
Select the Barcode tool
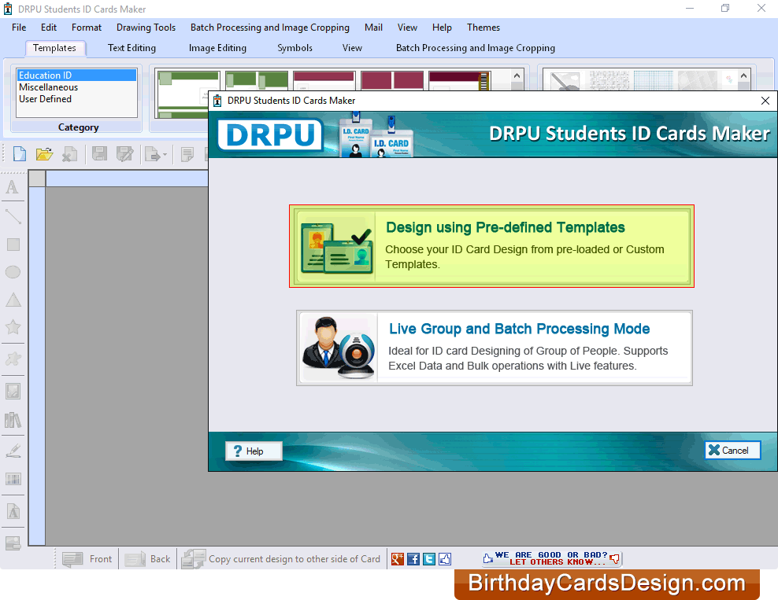tap(12, 480)
